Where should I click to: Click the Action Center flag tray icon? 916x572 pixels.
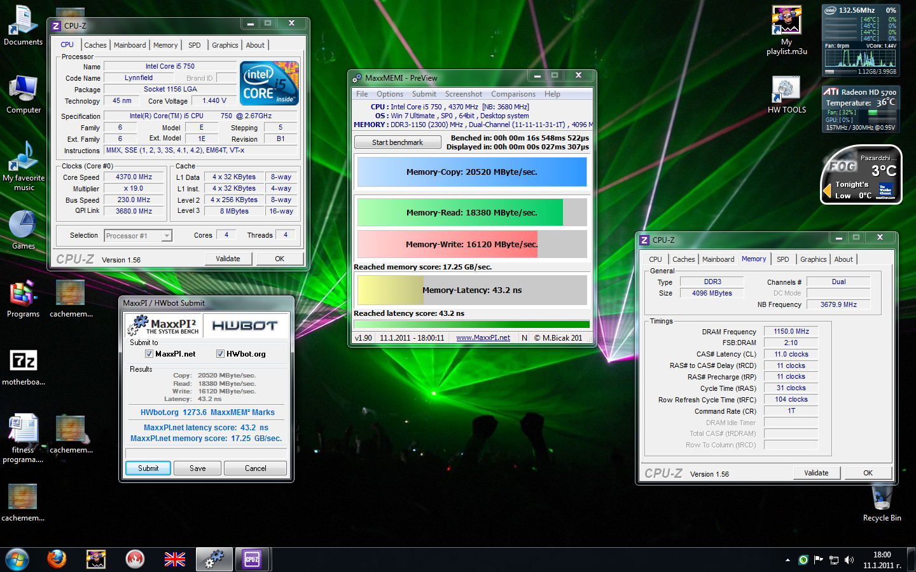[x=819, y=560]
